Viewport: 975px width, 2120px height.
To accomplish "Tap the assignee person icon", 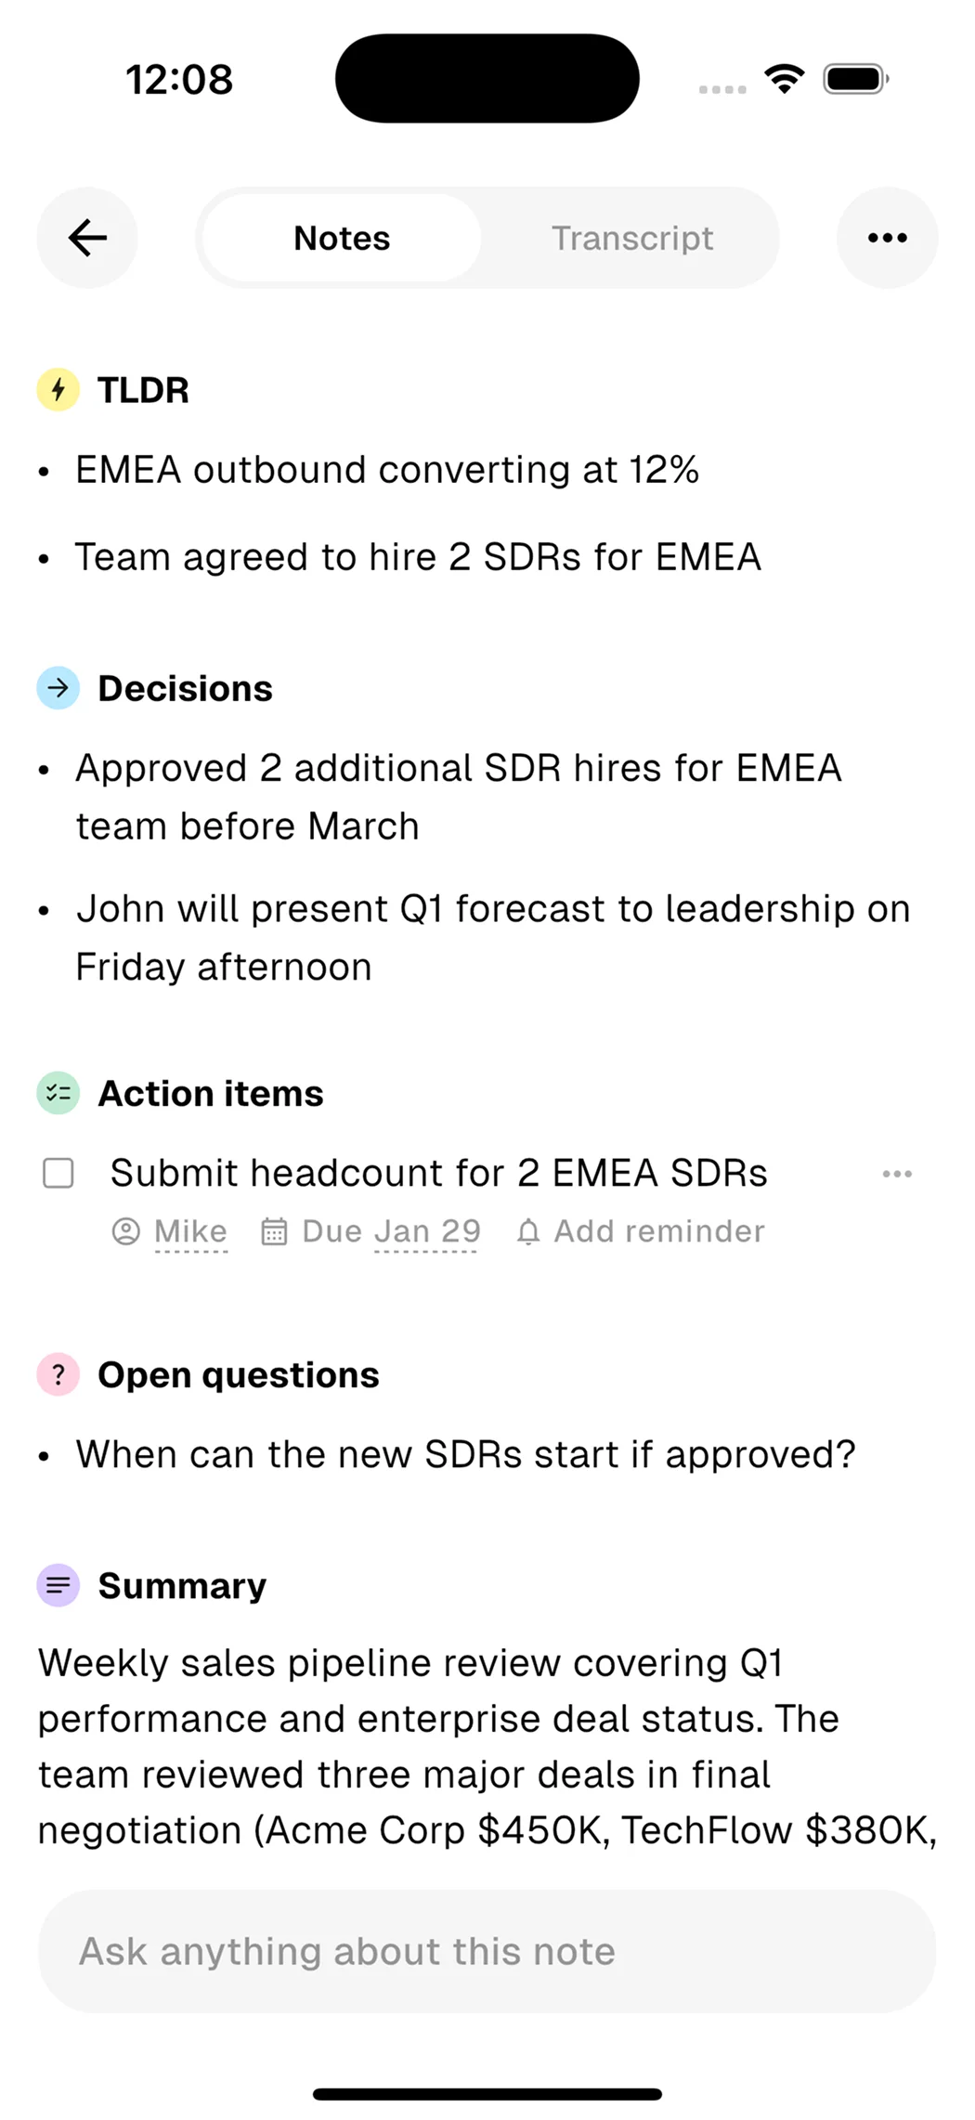I will pyautogui.click(x=125, y=1232).
